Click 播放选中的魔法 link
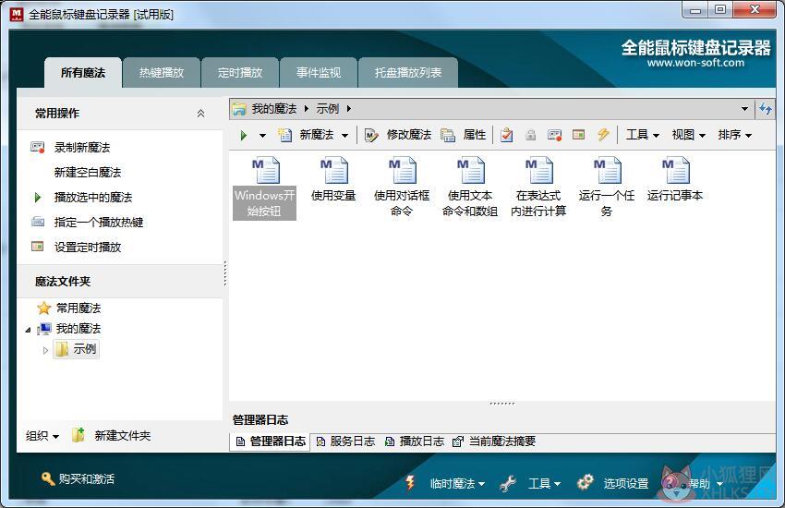The height and width of the screenshot is (508, 785). pyautogui.click(x=93, y=197)
